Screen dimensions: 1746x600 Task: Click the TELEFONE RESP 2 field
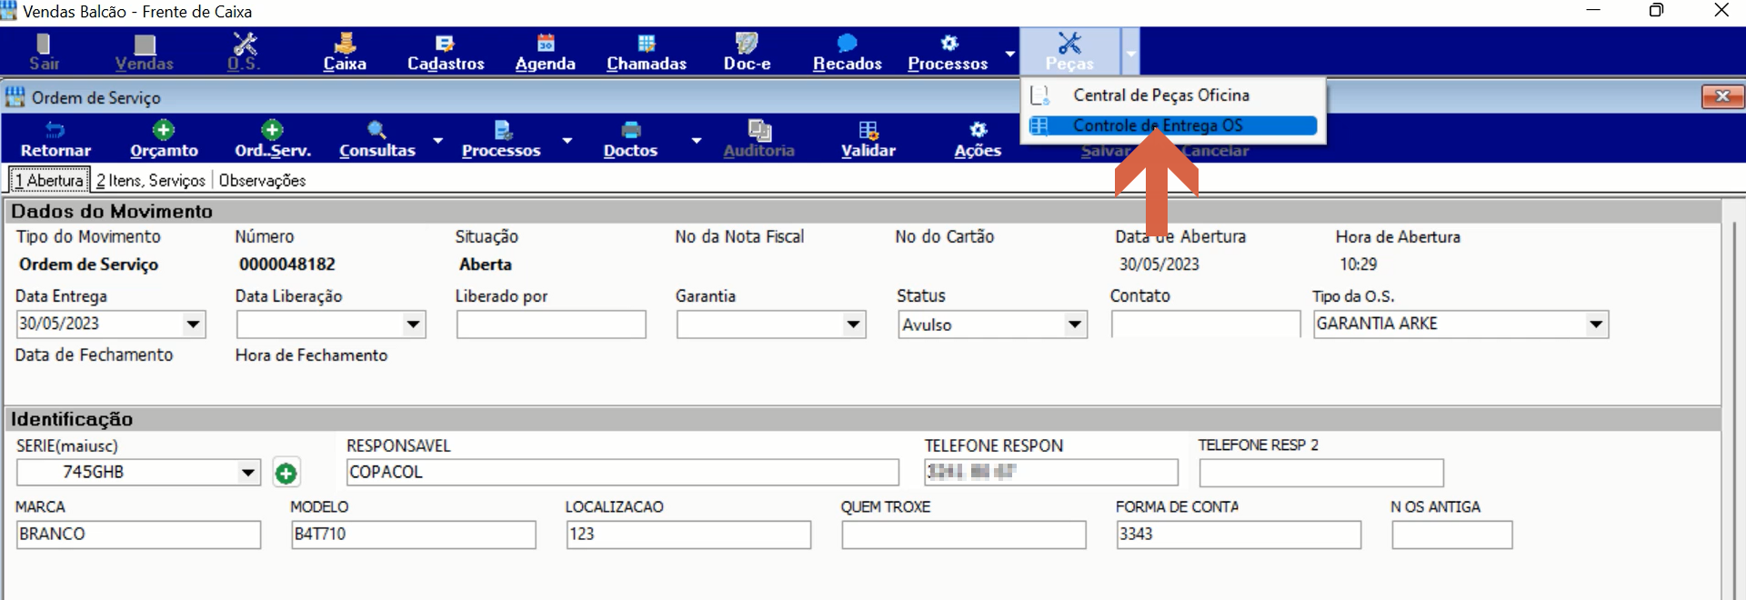tap(1321, 472)
